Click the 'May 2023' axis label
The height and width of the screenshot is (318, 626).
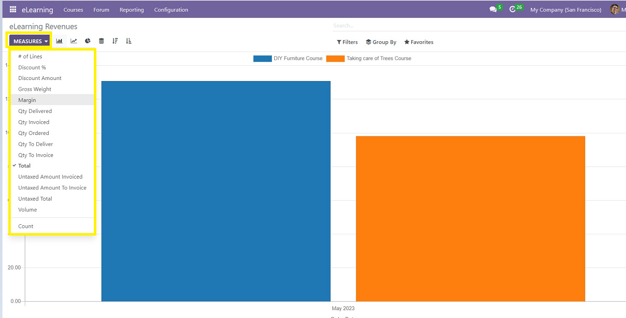[x=343, y=309]
